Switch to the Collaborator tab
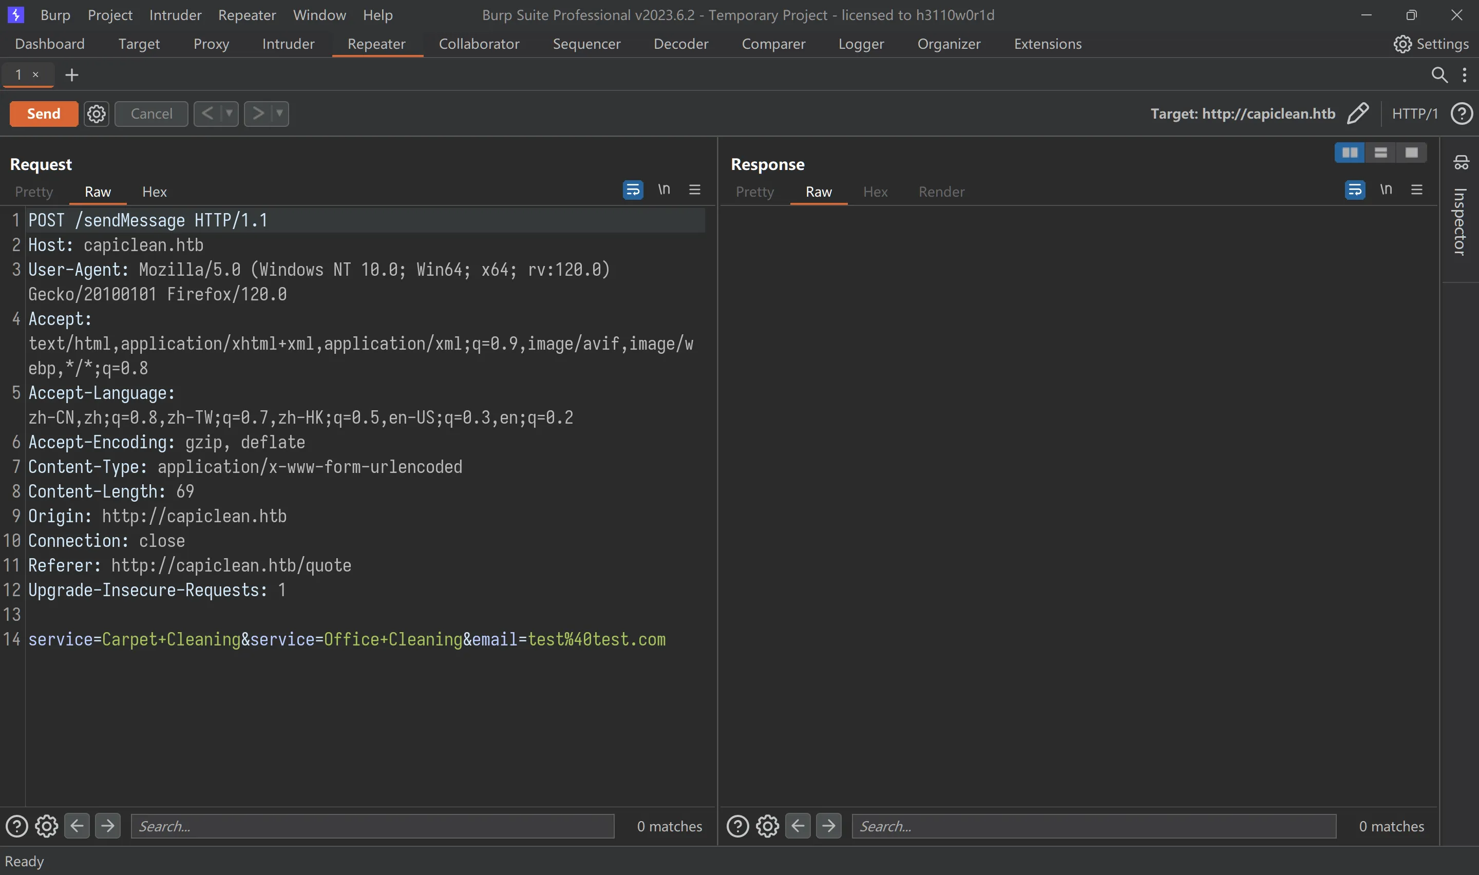Screen dimensions: 1479x875 coord(479,44)
